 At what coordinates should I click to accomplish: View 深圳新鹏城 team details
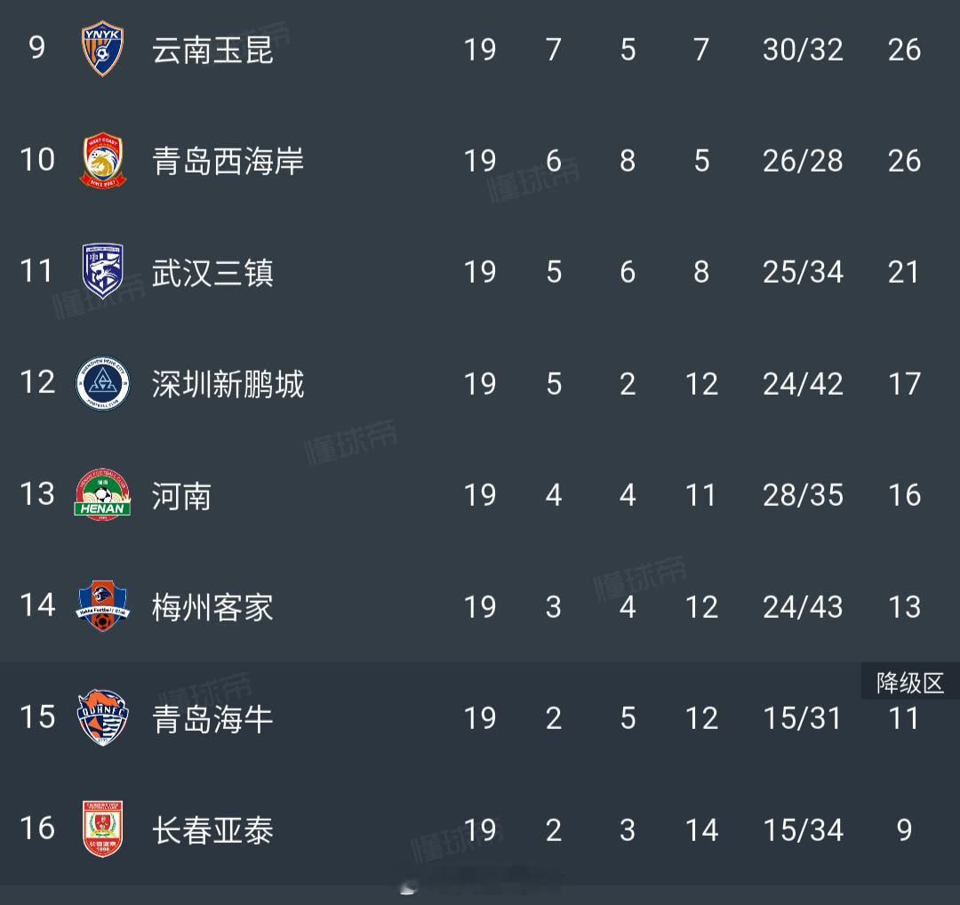click(x=228, y=384)
